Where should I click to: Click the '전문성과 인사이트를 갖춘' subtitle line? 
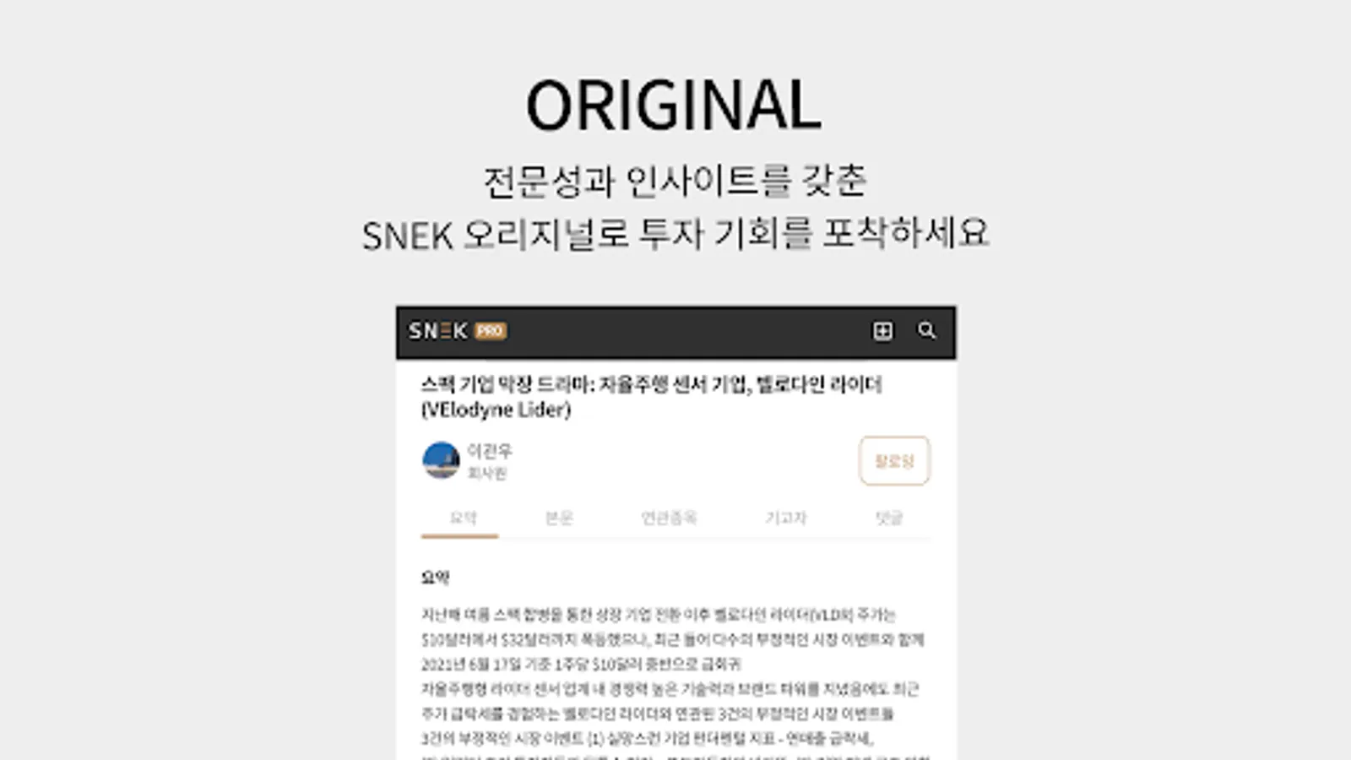click(675, 182)
